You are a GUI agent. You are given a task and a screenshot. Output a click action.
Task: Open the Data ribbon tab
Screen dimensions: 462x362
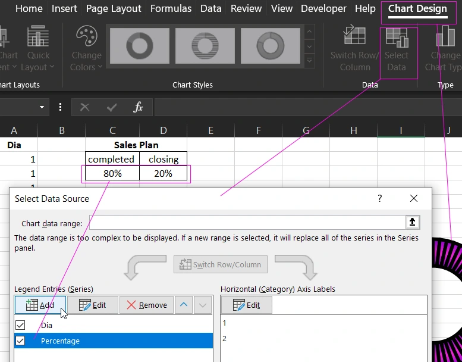pos(210,8)
